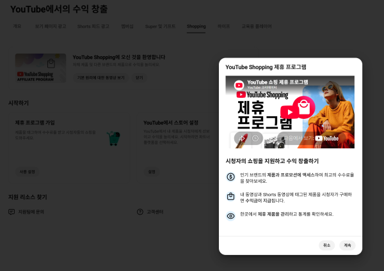
Task: Play the YouTube 쇼핑 제휴 프로그램 video
Action: pyautogui.click(x=290, y=112)
